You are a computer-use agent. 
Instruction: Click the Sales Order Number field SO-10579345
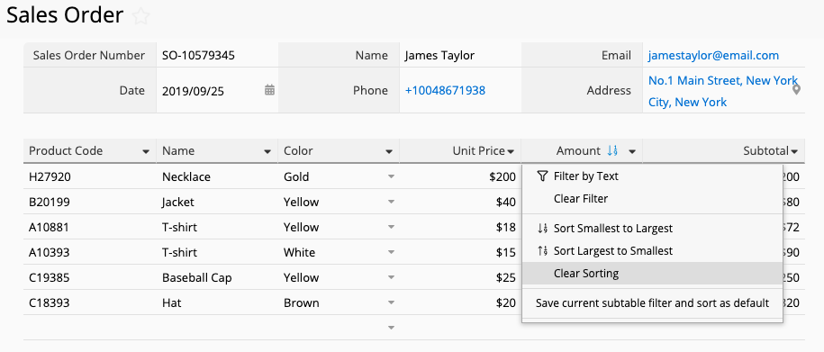tap(217, 55)
